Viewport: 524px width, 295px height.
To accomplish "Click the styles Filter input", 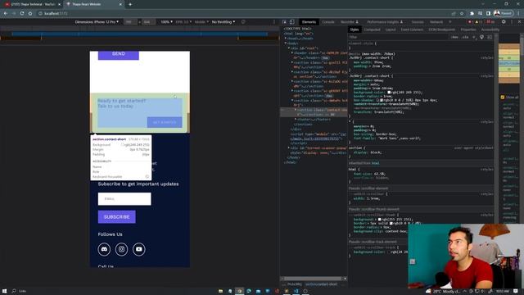I will pyautogui.click(x=398, y=37).
